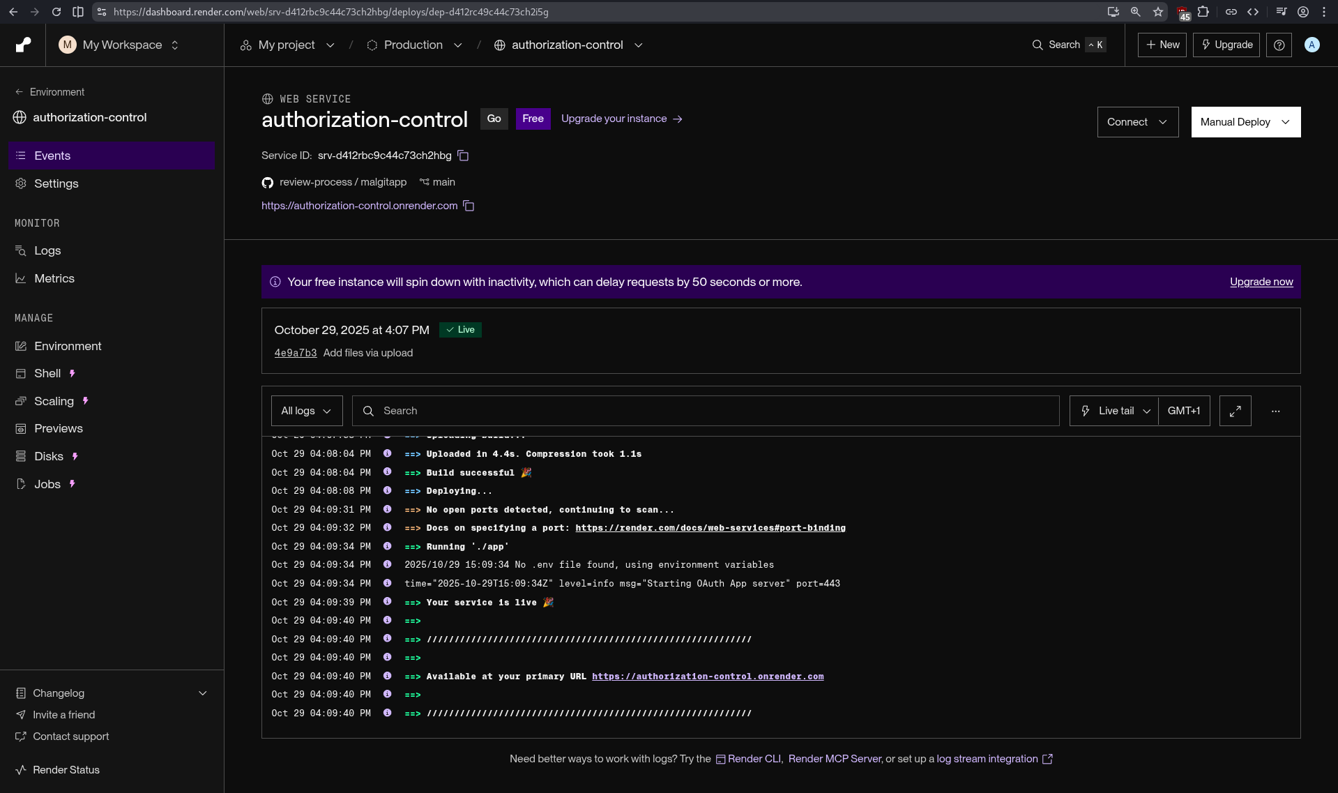1338x793 pixels.
Task: Open the GitHub review-process/malgitapp repository
Action: pos(343,182)
